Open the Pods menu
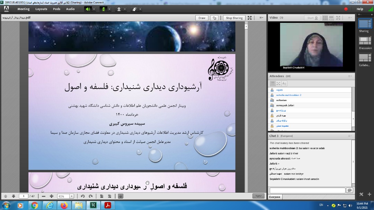 [56, 9]
